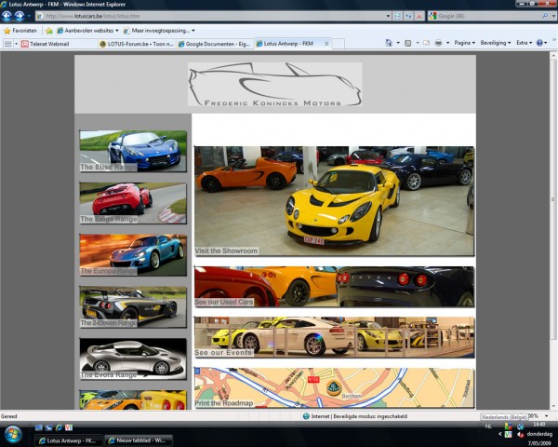Open the Pagina menu
The width and height of the screenshot is (558, 447).
point(465,43)
